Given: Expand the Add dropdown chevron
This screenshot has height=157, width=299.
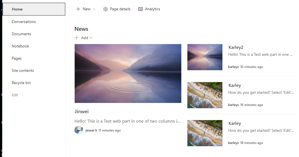Looking at the screenshot, I should 91,38.
